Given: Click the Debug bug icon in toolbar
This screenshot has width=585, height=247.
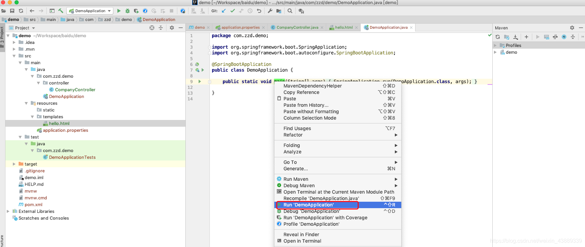Looking at the screenshot, I should [128, 11].
